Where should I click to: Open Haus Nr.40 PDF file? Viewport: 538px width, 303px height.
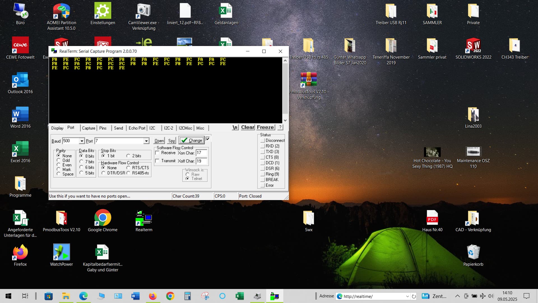point(432,221)
